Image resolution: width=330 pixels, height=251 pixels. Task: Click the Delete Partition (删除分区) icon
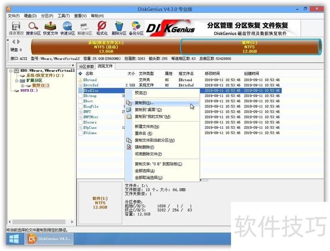(119, 28)
